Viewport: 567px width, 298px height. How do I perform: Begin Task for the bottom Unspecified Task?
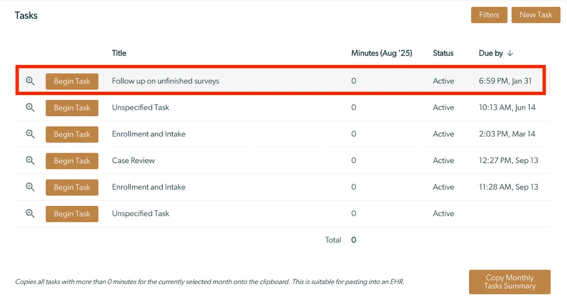pyautogui.click(x=72, y=214)
